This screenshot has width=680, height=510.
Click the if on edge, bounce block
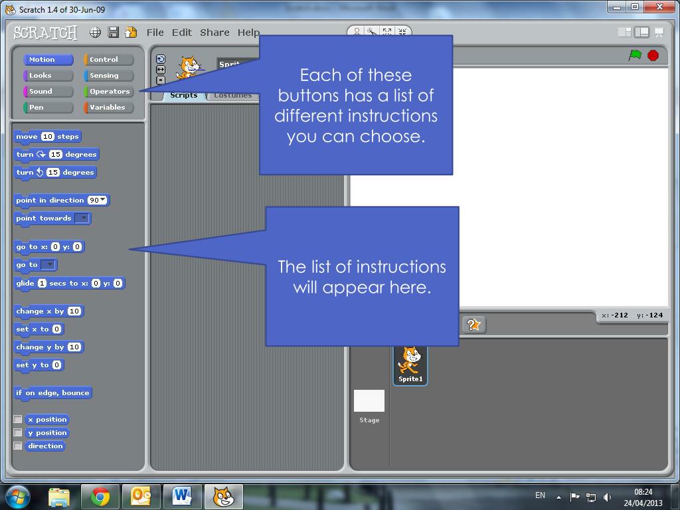[52, 393]
